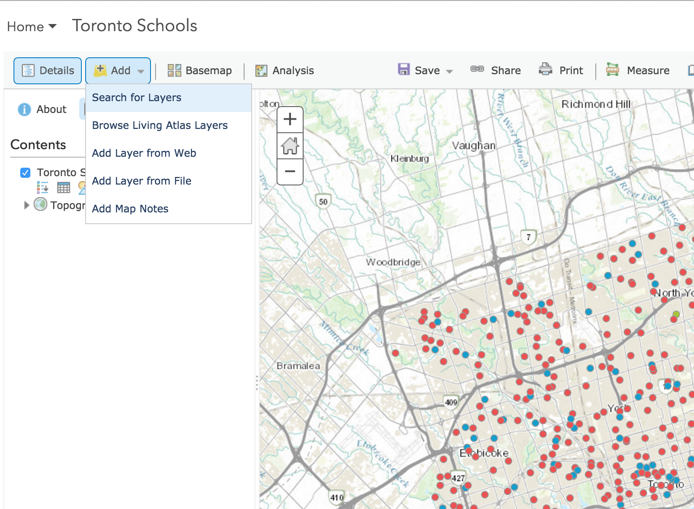
Task: Click the About info icon
Action: pyautogui.click(x=24, y=110)
